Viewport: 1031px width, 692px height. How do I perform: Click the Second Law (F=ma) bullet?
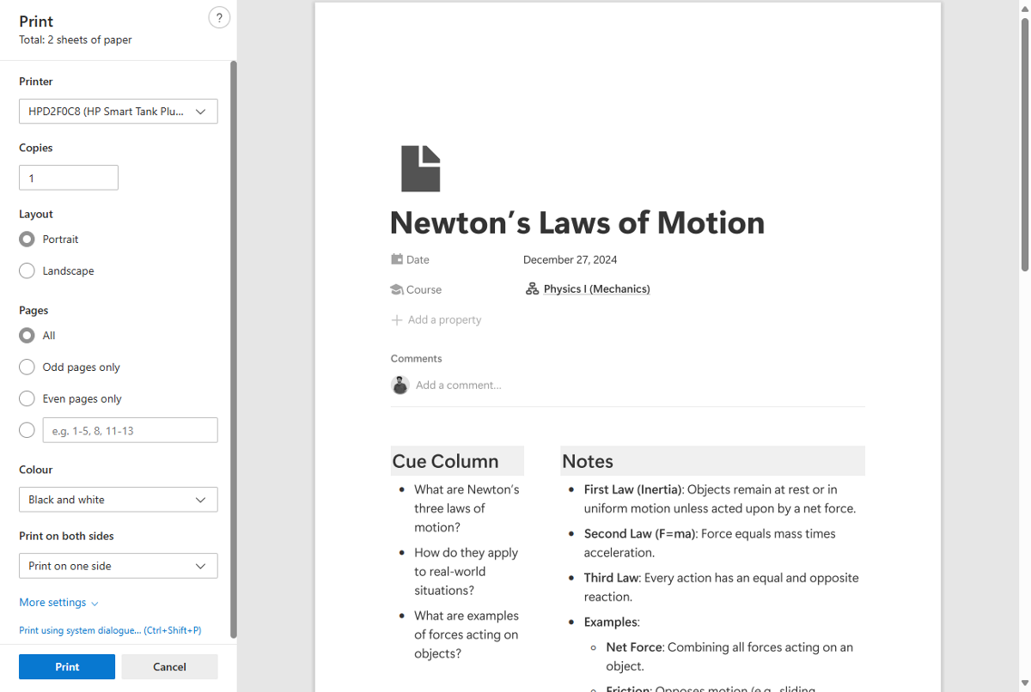[710, 543]
